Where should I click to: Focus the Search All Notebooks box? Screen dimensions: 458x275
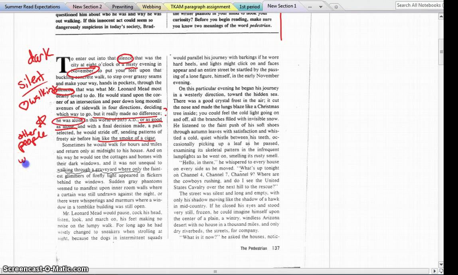(x=419, y=5)
